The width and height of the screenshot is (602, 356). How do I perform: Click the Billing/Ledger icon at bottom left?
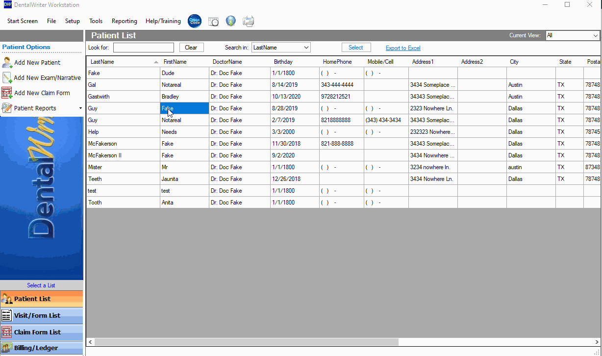point(7,348)
